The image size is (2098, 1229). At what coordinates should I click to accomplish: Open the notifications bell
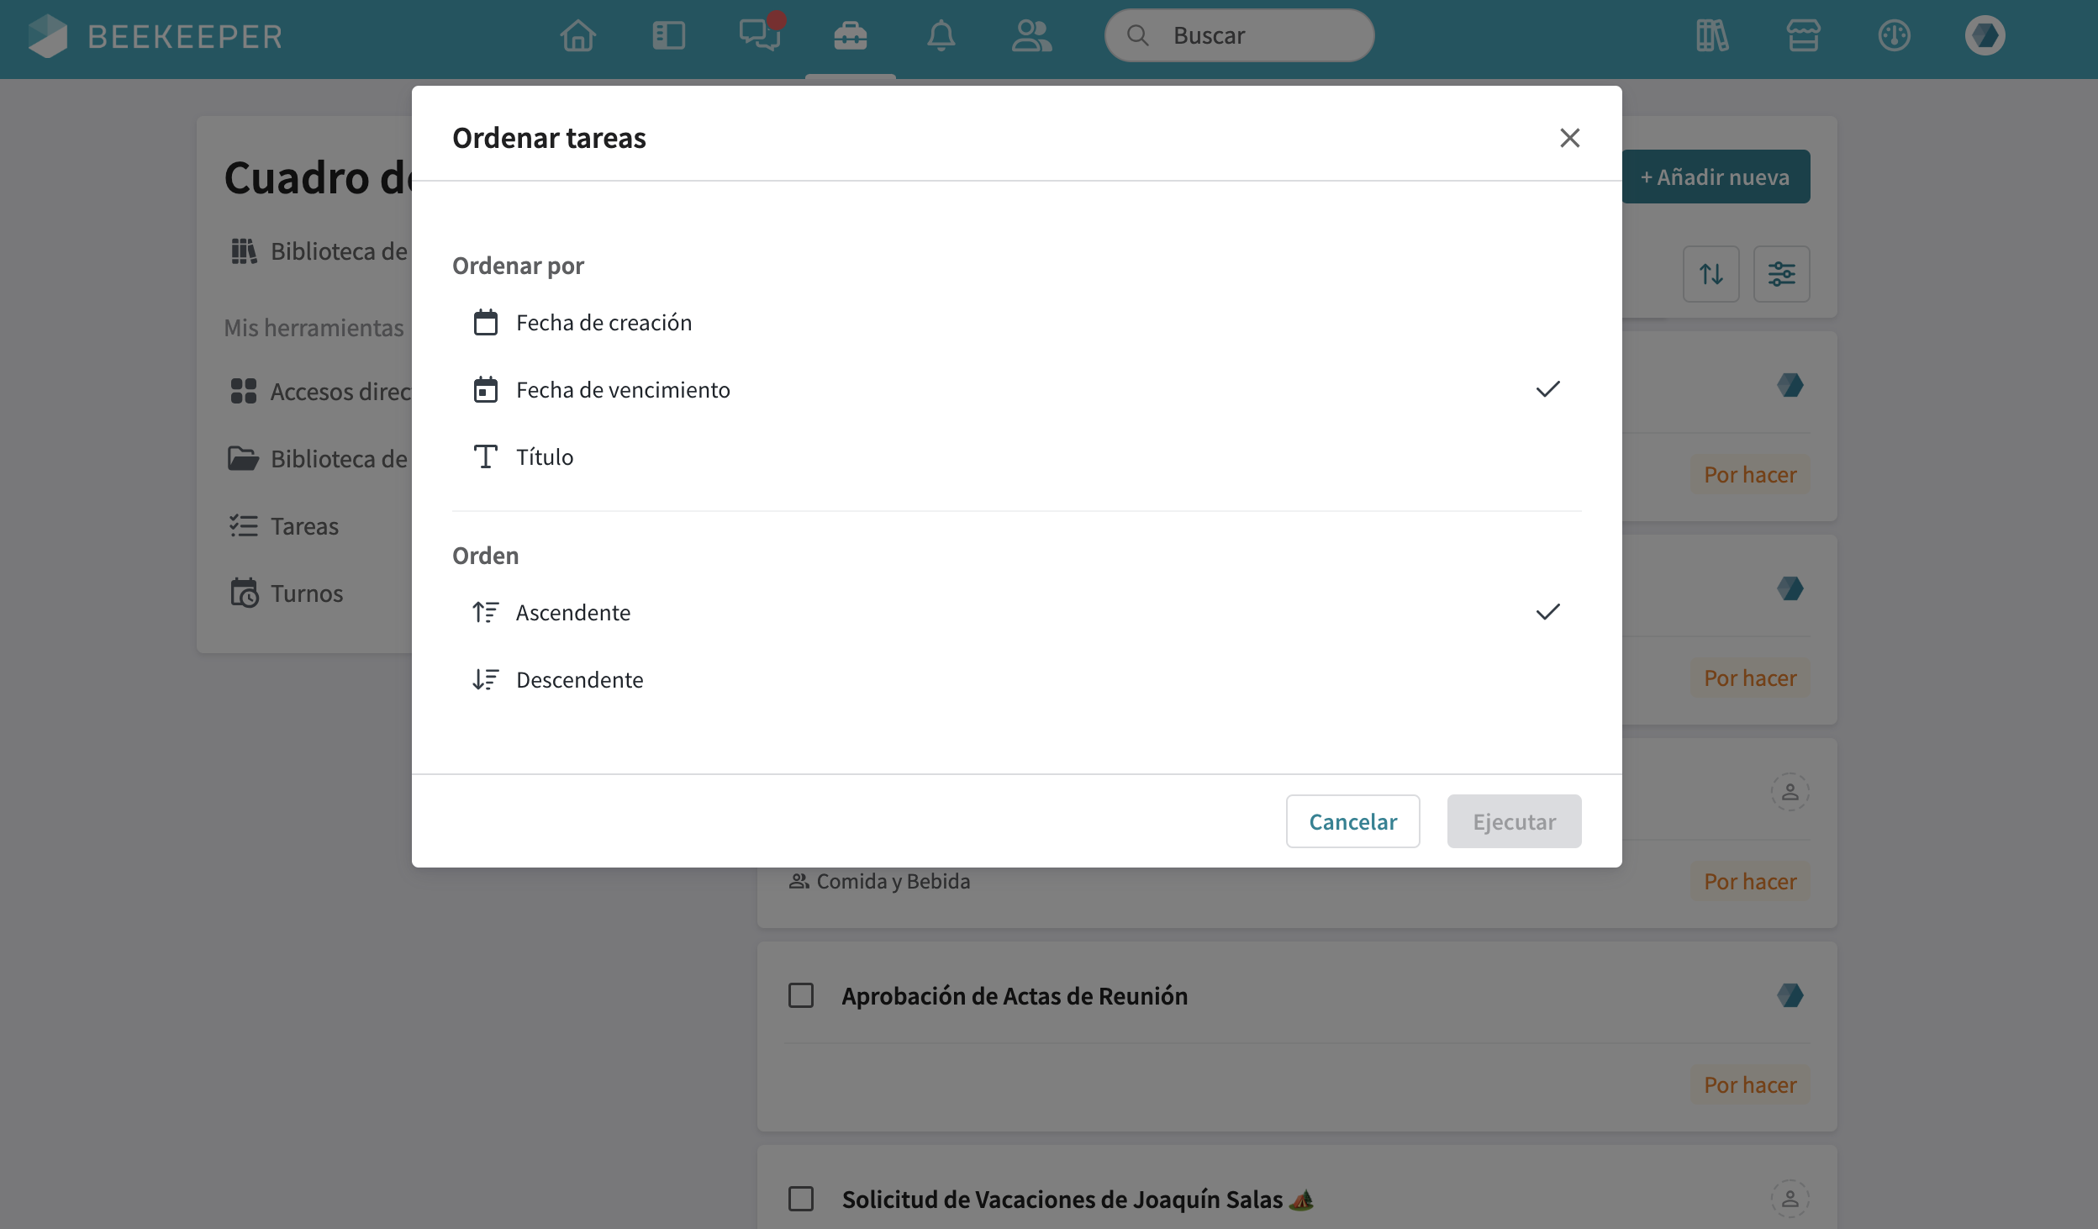click(x=941, y=36)
